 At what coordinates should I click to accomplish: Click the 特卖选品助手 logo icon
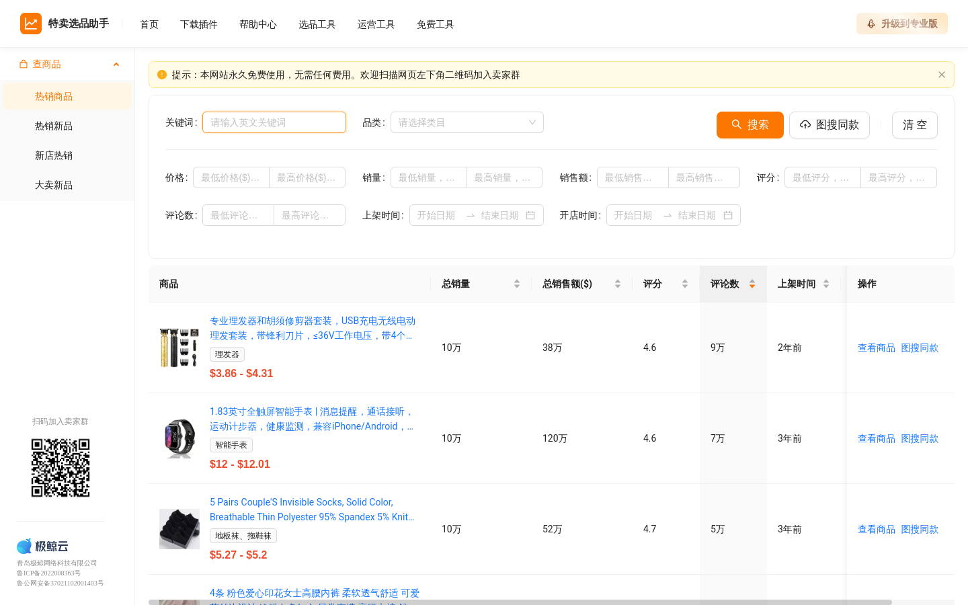point(31,24)
